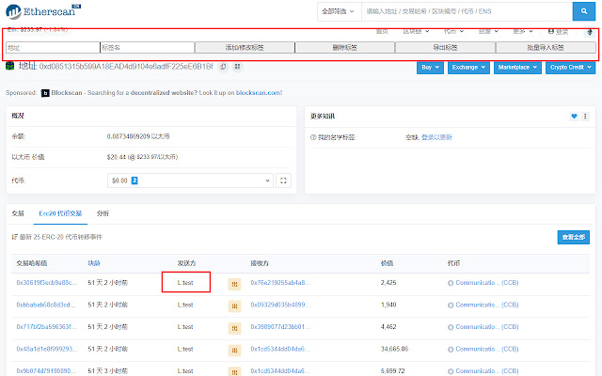
Task: Click the 批量导入标签 button
Action: point(546,48)
